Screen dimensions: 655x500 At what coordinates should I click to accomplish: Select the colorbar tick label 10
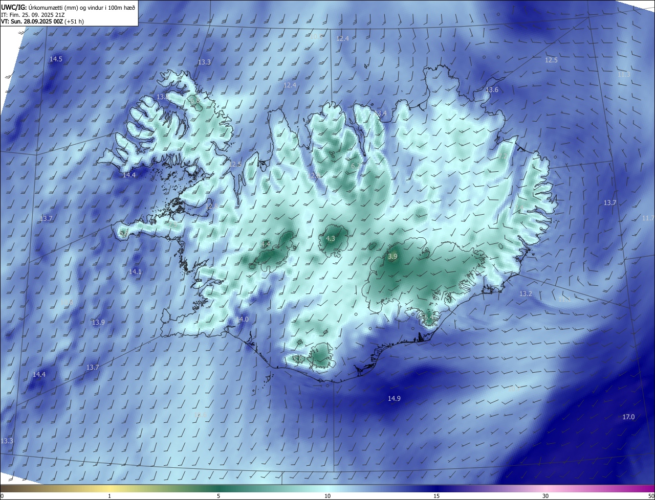[327, 496]
